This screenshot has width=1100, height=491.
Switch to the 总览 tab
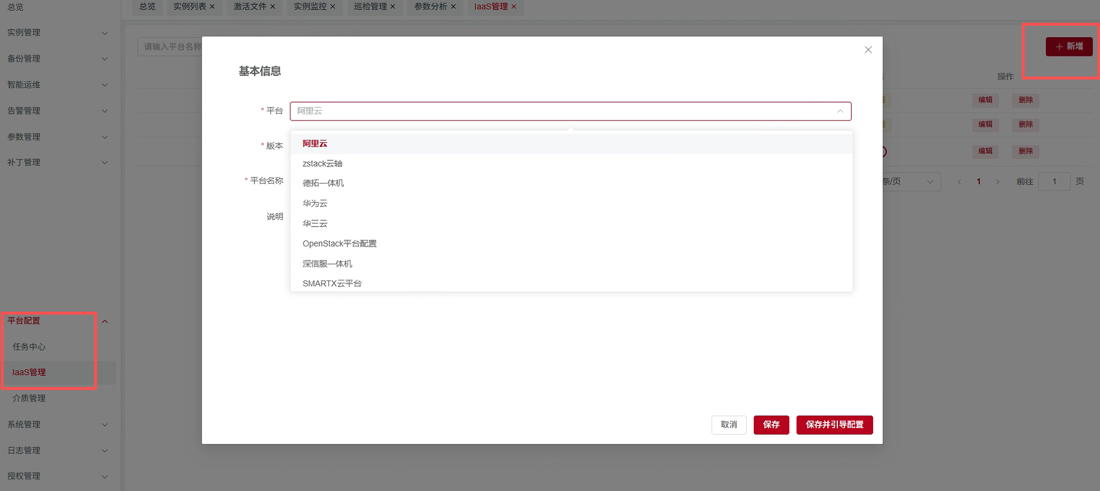147,6
